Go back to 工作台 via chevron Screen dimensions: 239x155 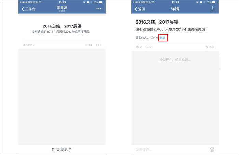click(23, 9)
